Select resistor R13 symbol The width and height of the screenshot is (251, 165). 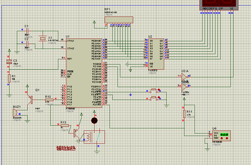coord(65,126)
